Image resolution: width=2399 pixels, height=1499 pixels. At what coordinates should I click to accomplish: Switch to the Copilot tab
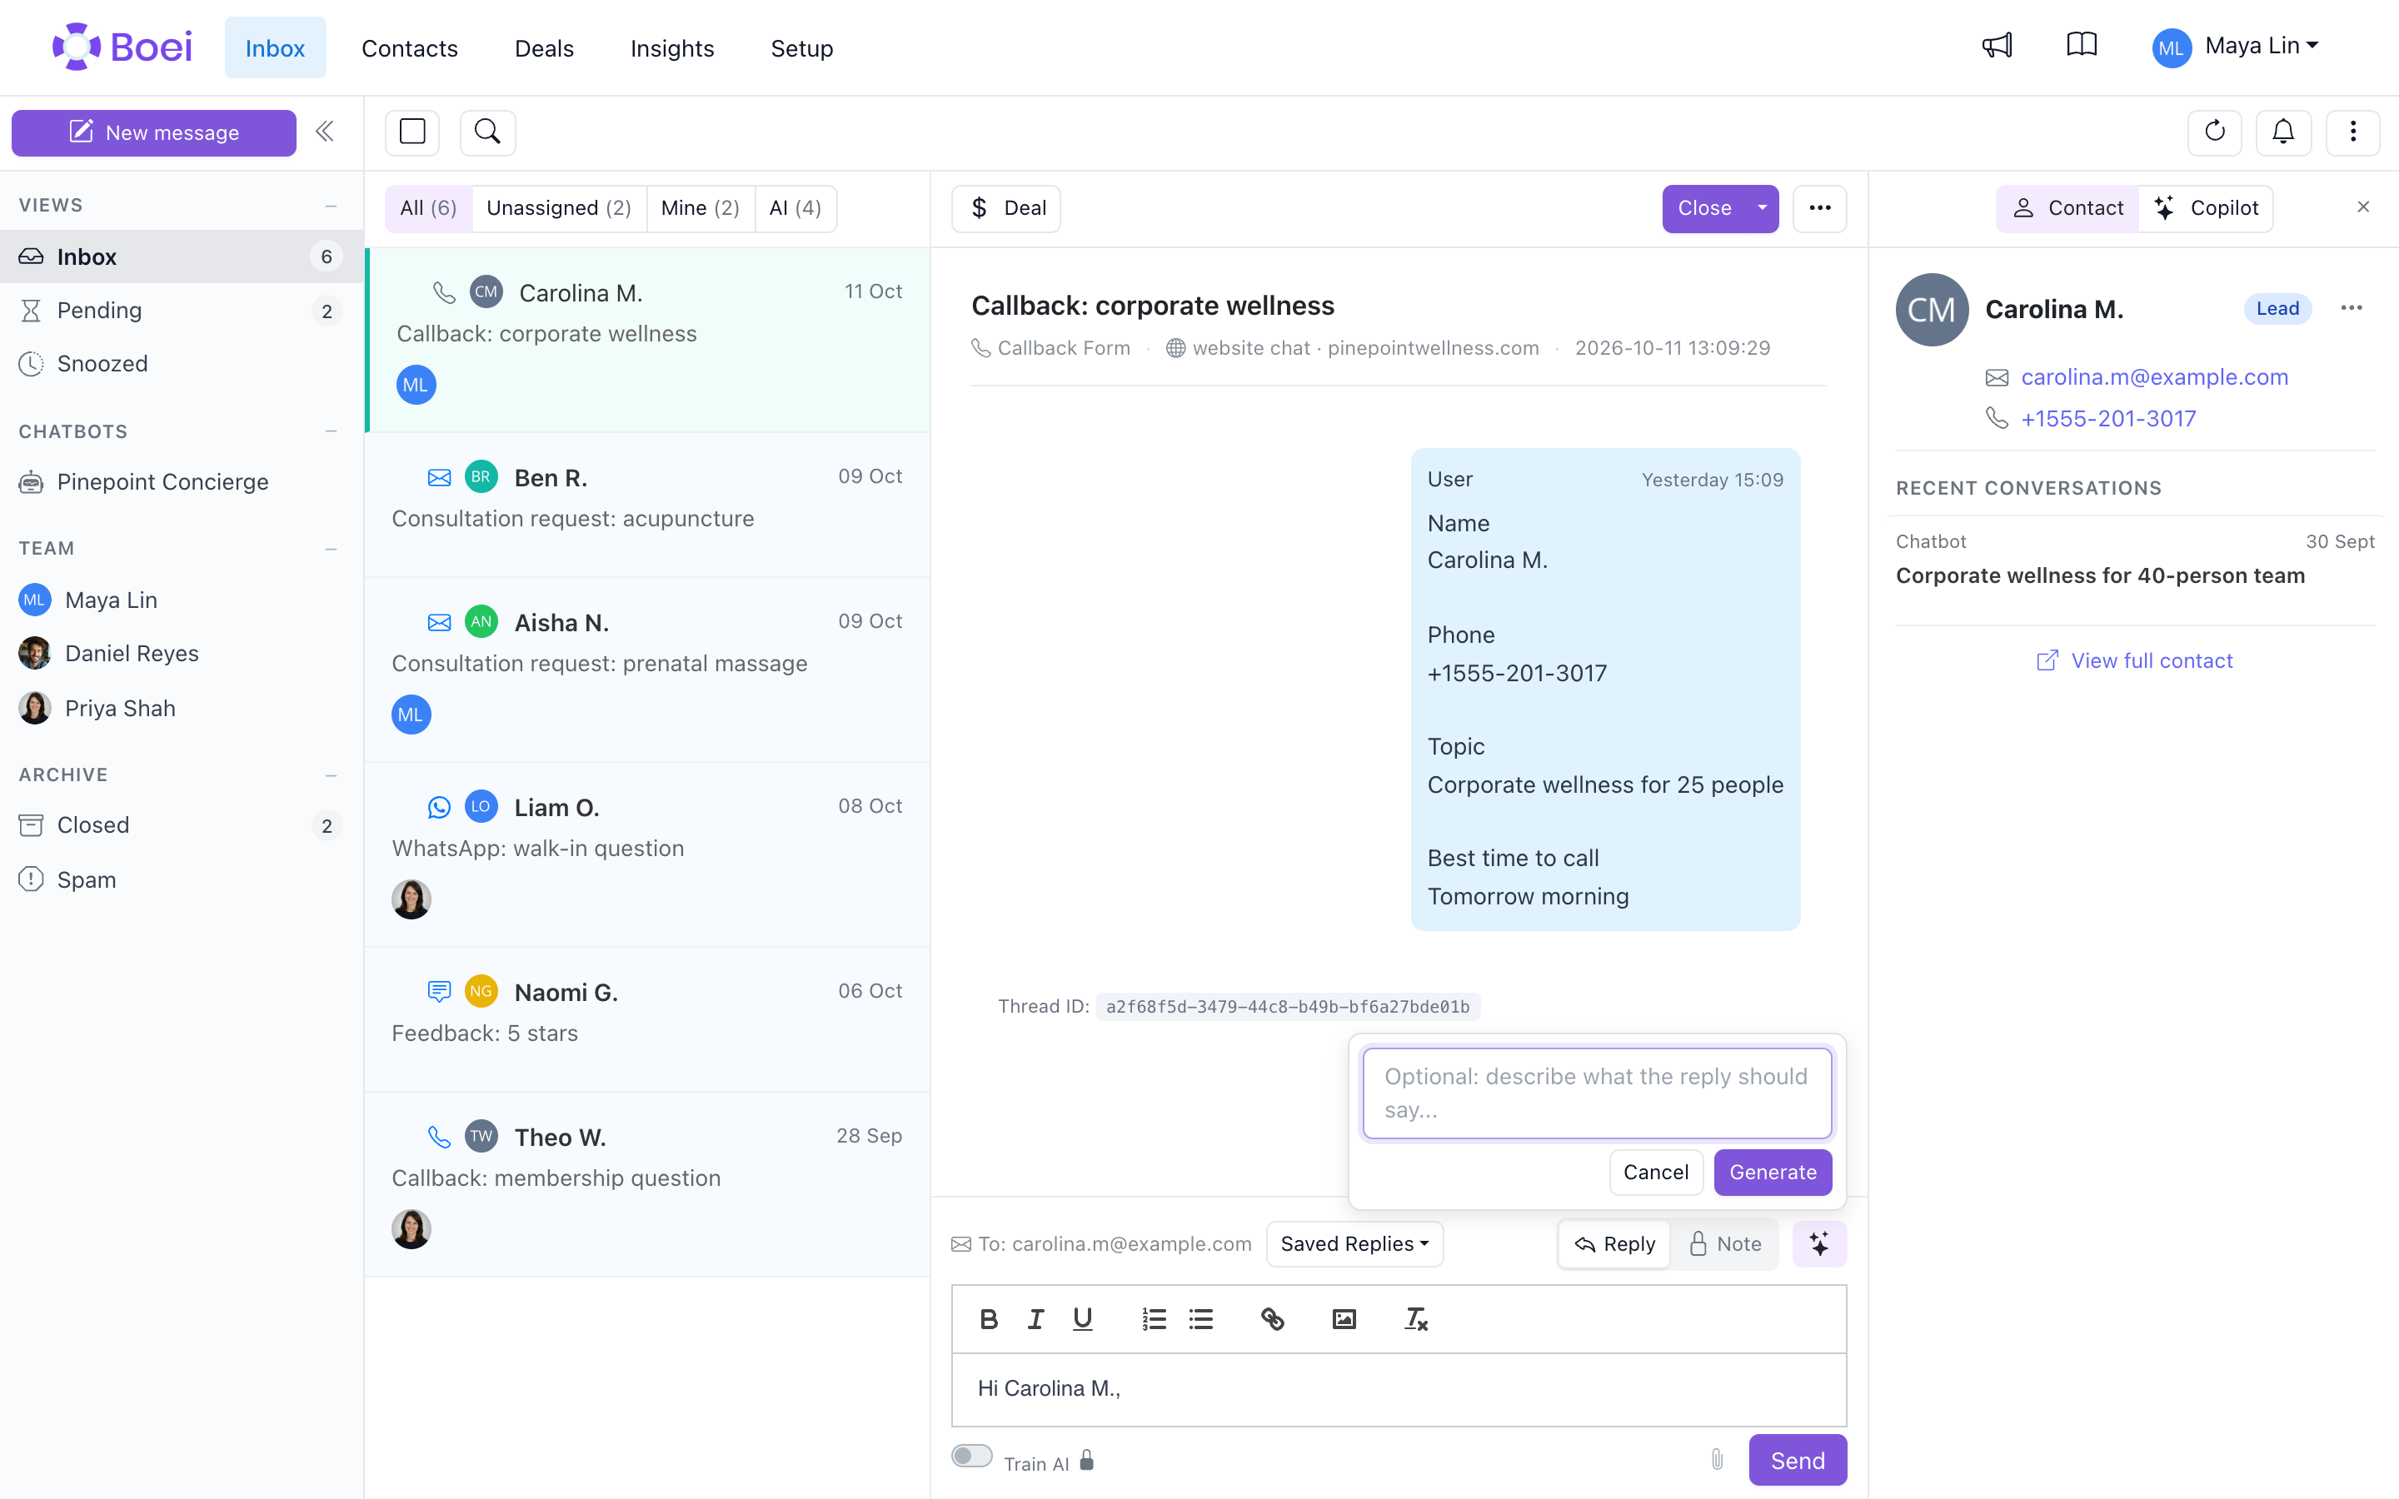(2206, 208)
